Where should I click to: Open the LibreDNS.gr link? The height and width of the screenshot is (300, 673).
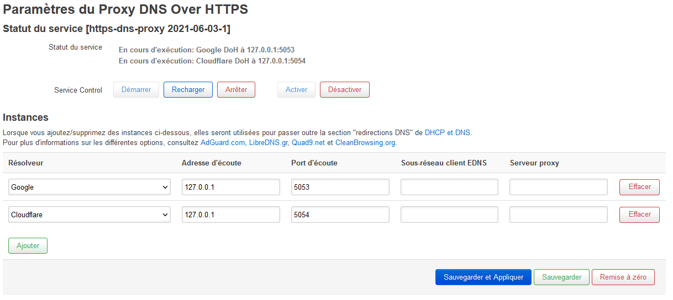tap(269, 143)
